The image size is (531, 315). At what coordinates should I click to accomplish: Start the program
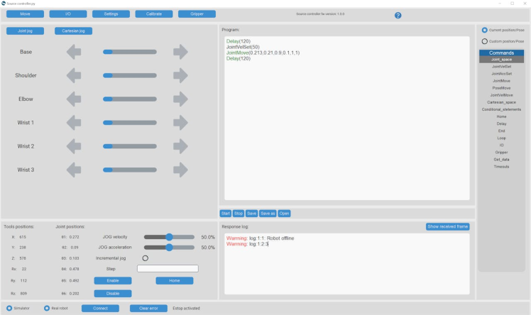226,214
